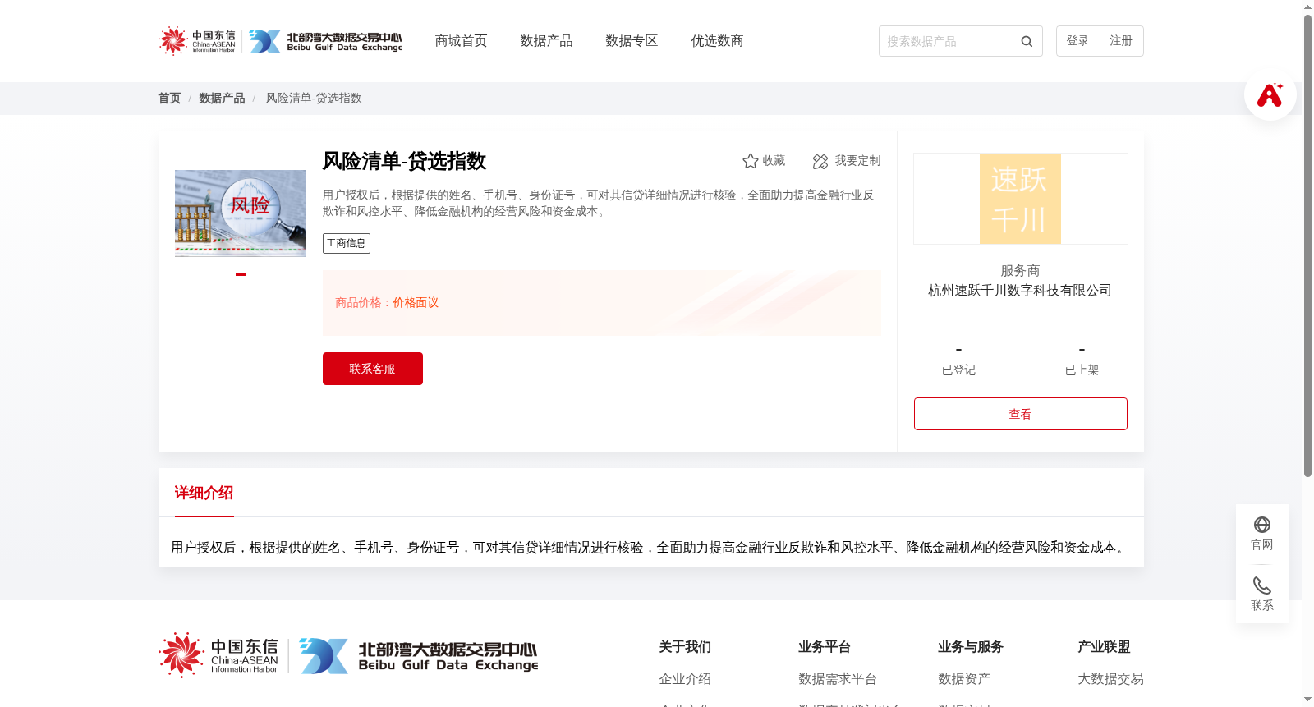Open the footer 大数据交易 link
This screenshot has width=1314, height=707.
[x=1110, y=679]
